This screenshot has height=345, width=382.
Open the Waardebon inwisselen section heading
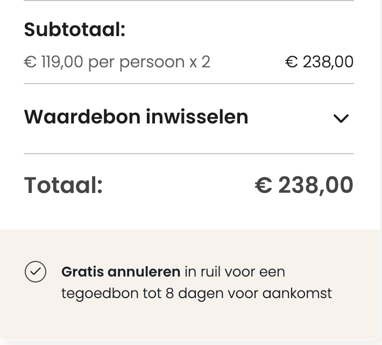click(x=136, y=117)
